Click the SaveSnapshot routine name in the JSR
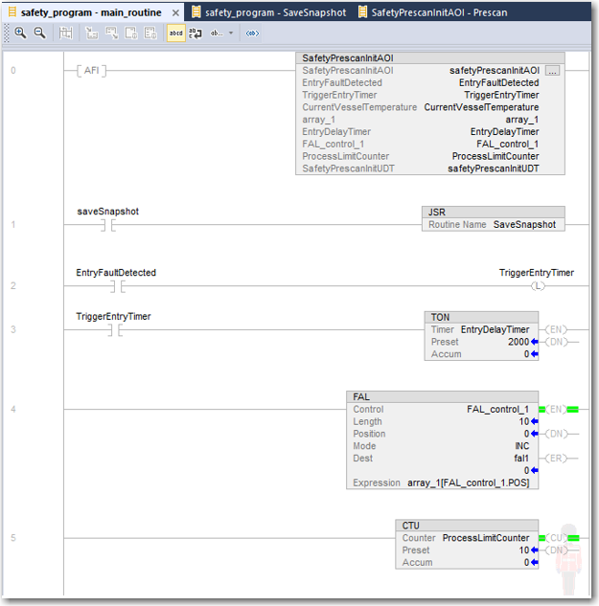Viewport: 599px width, 606px height. 524,225
